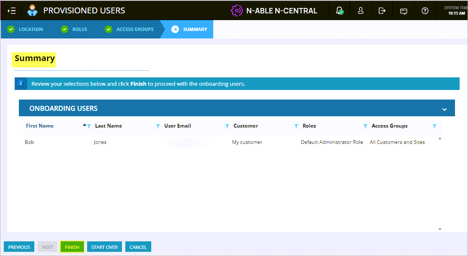Open the chat feedback icon
468x256 pixels.
pyautogui.click(x=403, y=11)
